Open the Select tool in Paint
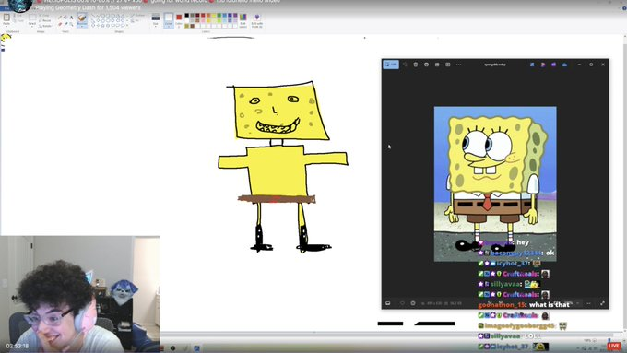 [x=32, y=19]
